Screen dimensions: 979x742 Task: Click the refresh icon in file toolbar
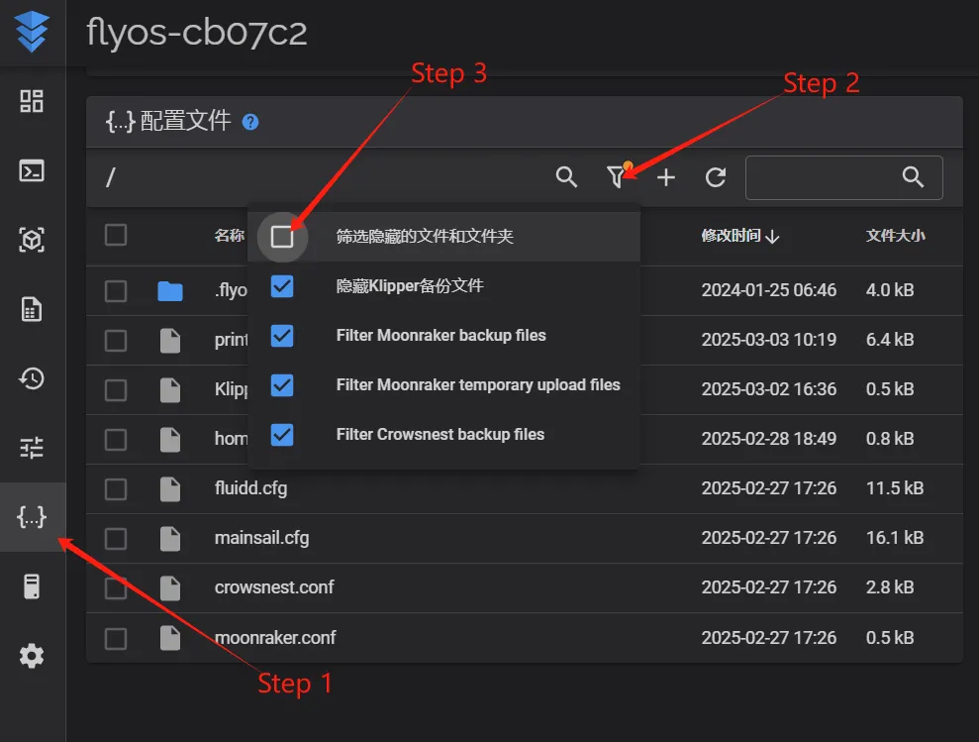(x=716, y=177)
